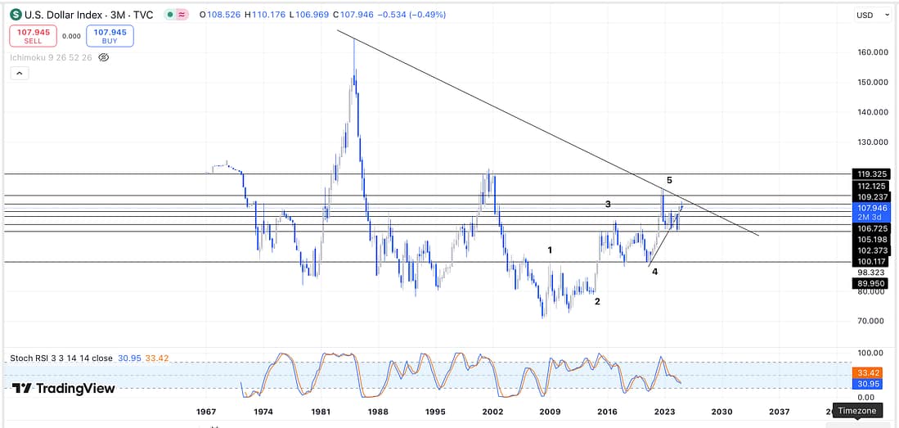This screenshot has width=899, height=428.
Task: Click the U.S. Dollar Index symbol title
Action: click(88, 15)
